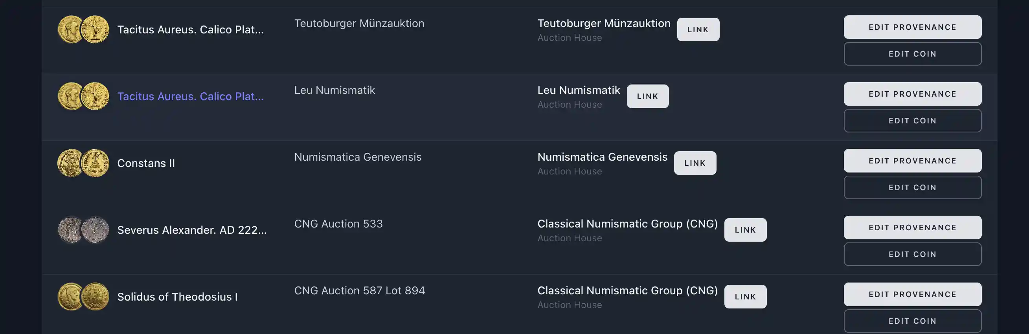This screenshot has height=334, width=1029.
Task: Click the bold Leu Numismatik auction house name
Action: pos(579,90)
